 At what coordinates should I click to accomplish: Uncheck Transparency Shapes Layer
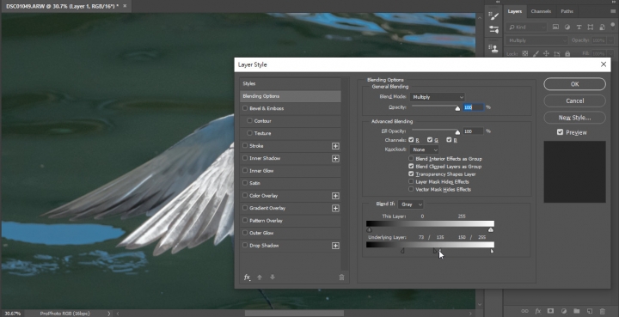(x=411, y=174)
